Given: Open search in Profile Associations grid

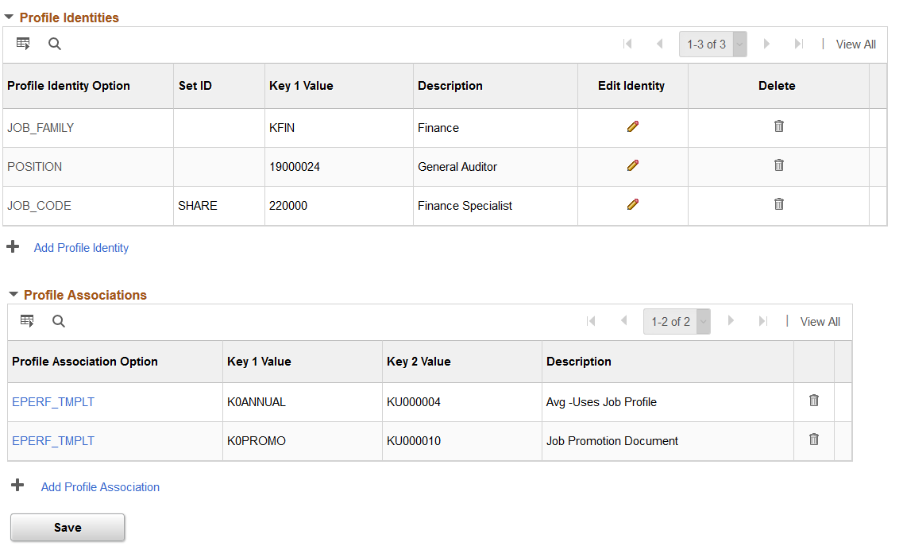Looking at the screenshot, I should coord(59,321).
